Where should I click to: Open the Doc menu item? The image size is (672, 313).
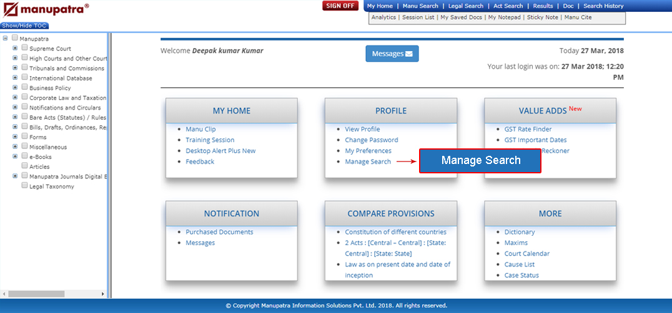click(x=568, y=6)
